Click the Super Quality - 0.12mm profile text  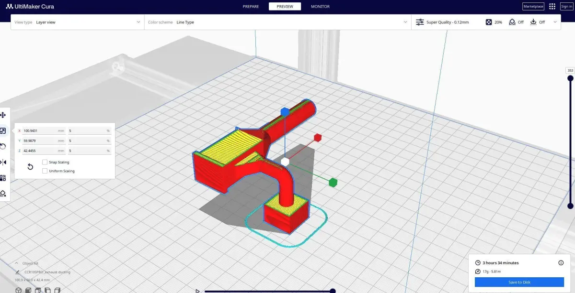[448, 22]
